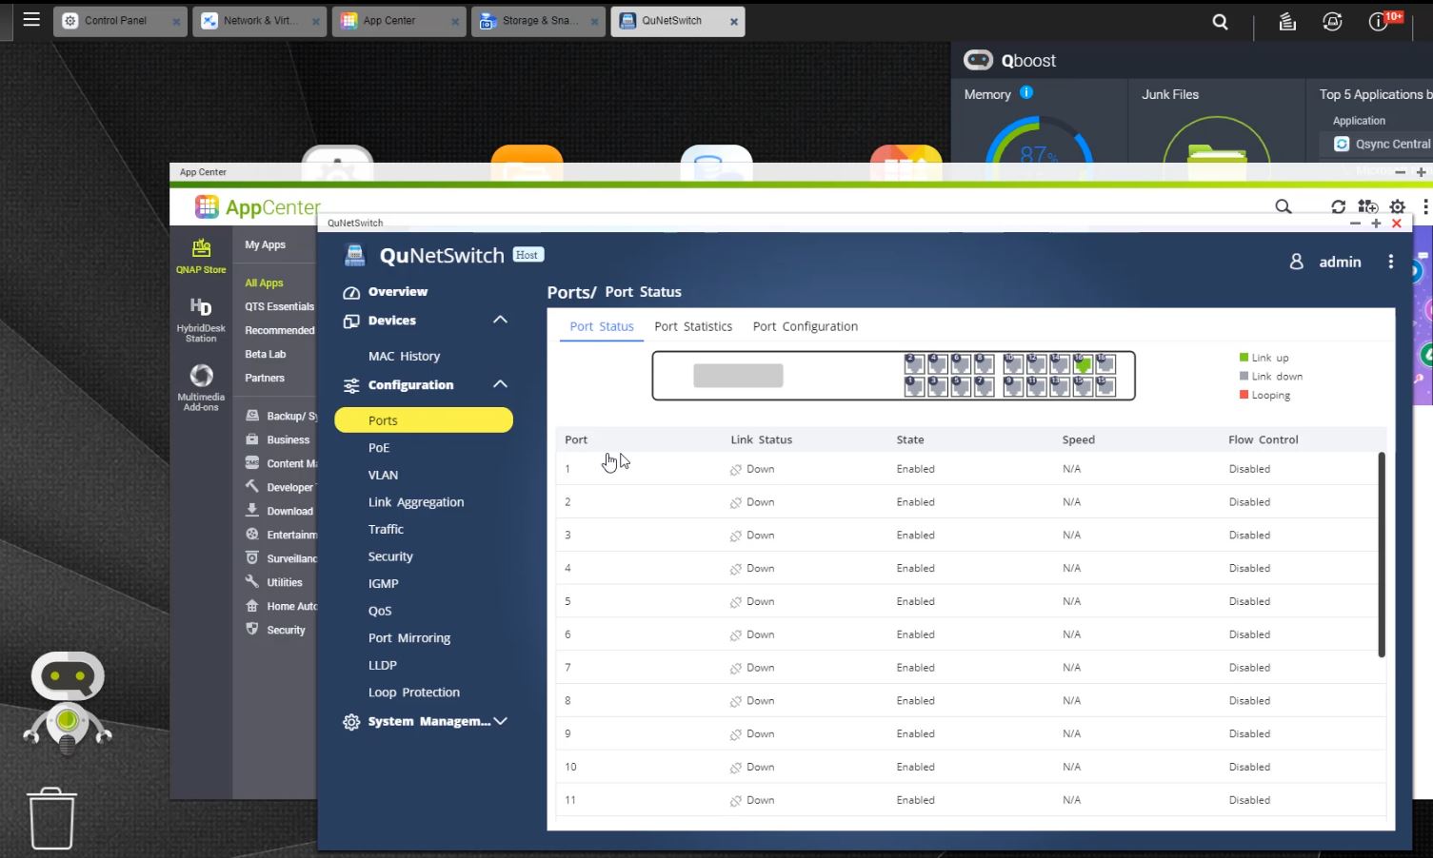The image size is (1433, 858).
Task: Click the Memory info icon in Qboost
Action: tap(1026, 92)
